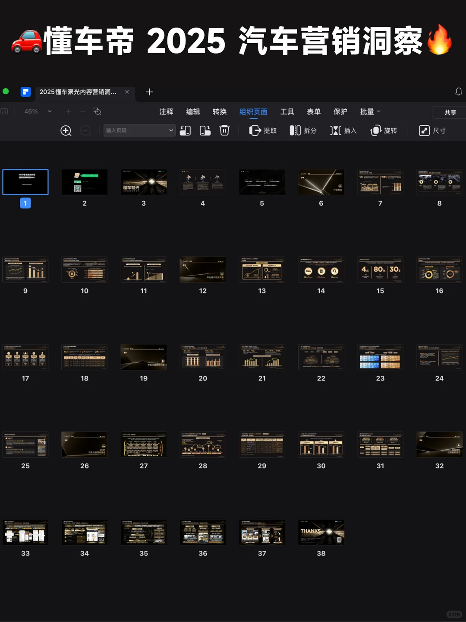Click the page number label 21
The width and height of the screenshot is (466, 622).
pos(262,378)
